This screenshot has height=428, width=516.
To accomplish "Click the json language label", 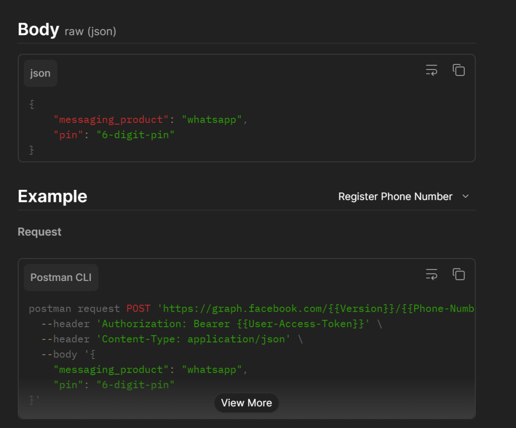I will [40, 74].
